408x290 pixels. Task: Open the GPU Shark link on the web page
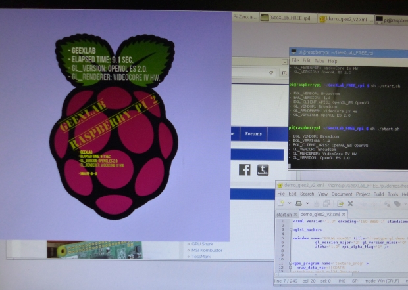[202, 244]
